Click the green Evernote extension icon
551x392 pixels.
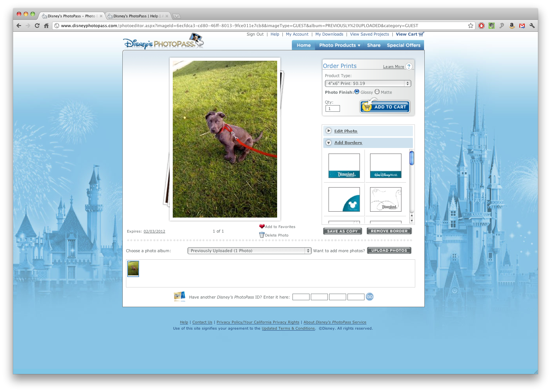(491, 25)
